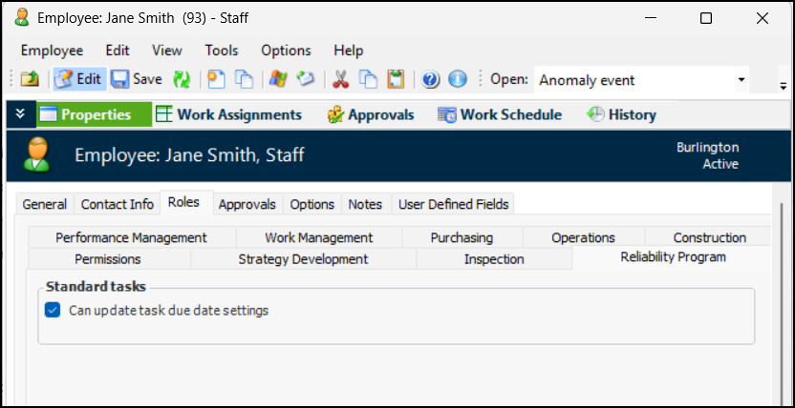The width and height of the screenshot is (795, 408).
Task: Uncheck Can update task due date settings
Action: (53, 310)
